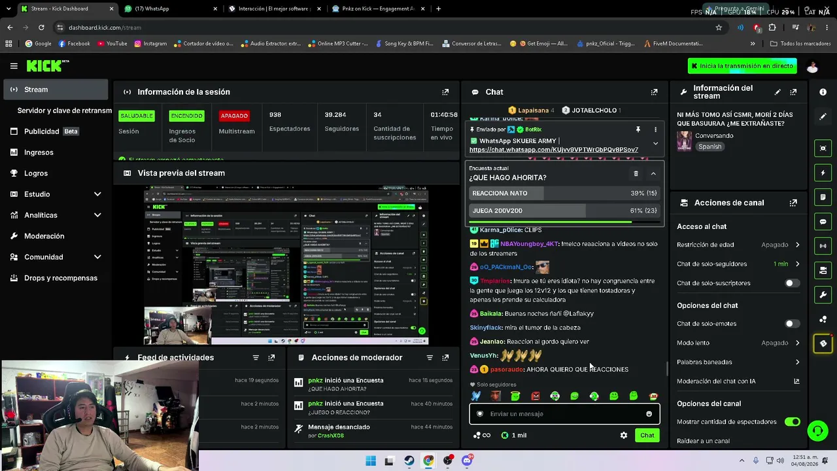Click the green Chat send button
Screen dimensions: 837x471
point(647,436)
